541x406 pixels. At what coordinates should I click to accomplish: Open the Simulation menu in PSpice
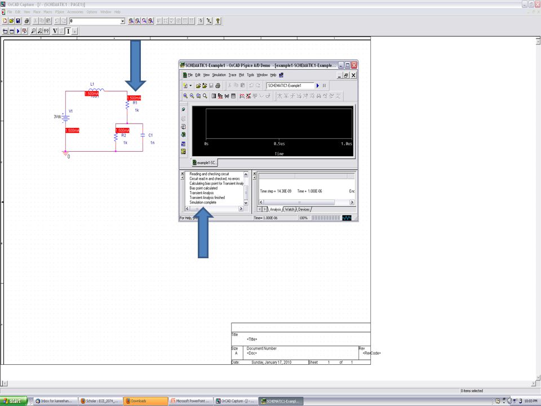(x=219, y=75)
